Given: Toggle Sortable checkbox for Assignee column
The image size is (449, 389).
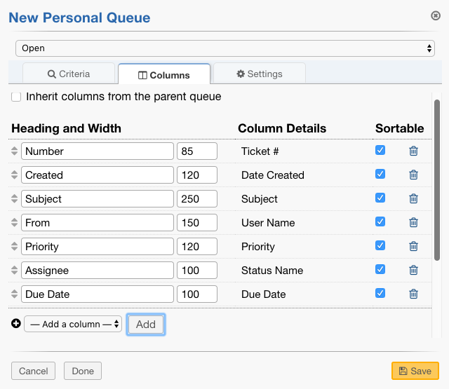Looking at the screenshot, I should tap(380, 269).
